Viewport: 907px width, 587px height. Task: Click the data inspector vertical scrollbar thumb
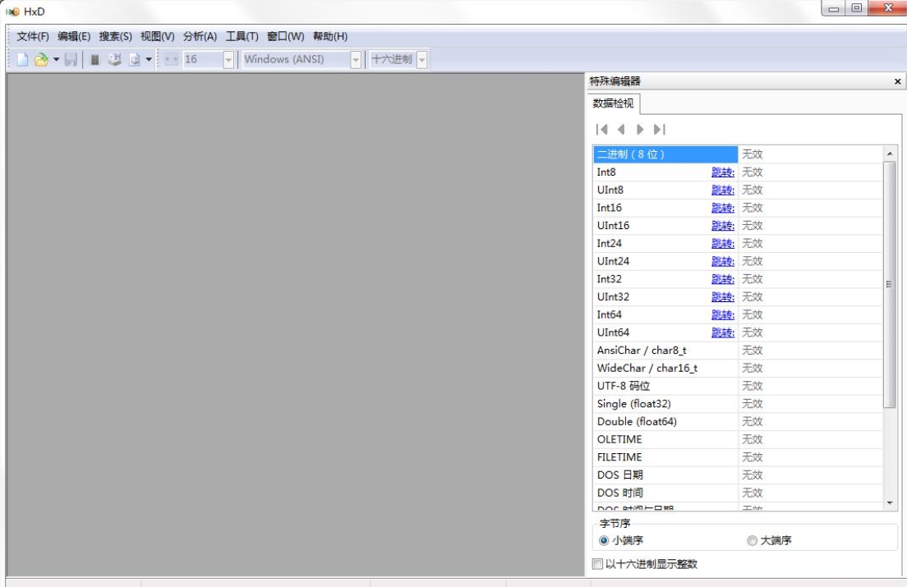(890, 284)
